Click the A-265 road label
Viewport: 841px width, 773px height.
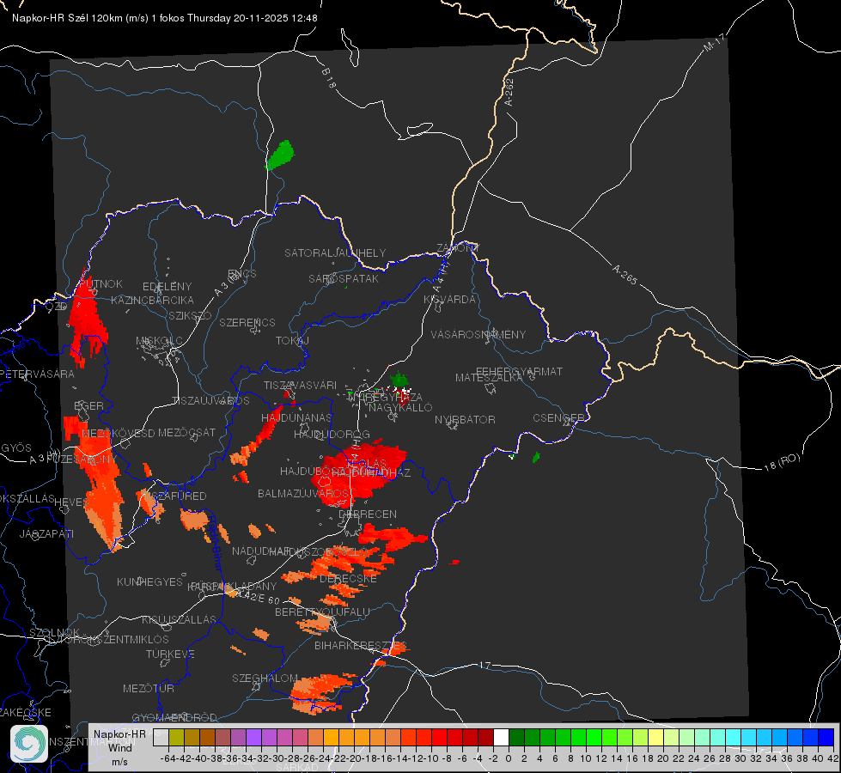click(x=625, y=275)
